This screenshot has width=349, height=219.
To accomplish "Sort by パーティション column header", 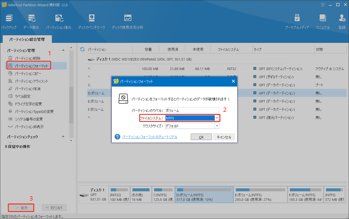I will (110, 49).
